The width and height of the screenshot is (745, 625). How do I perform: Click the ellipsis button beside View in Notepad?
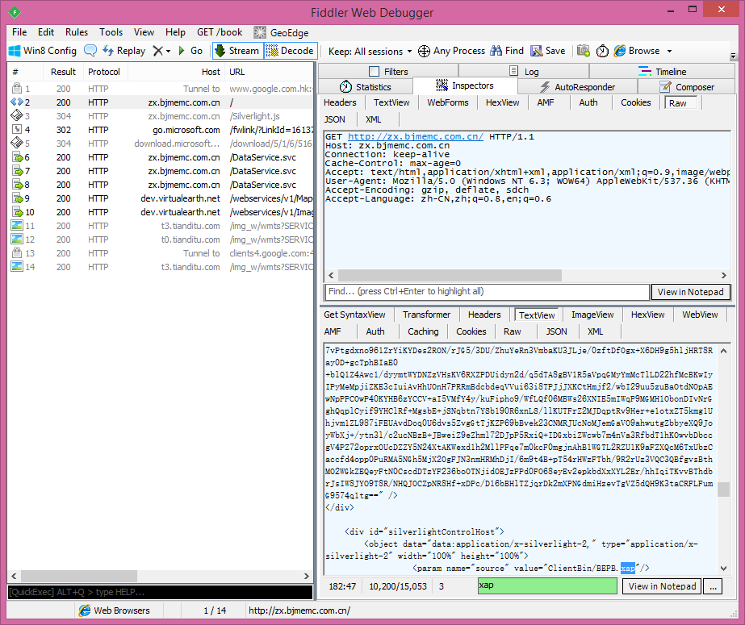pyautogui.click(x=713, y=586)
